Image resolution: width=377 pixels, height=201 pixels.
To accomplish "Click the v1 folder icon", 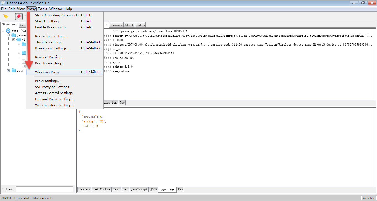I will pyautogui.click(x=19, y=39).
